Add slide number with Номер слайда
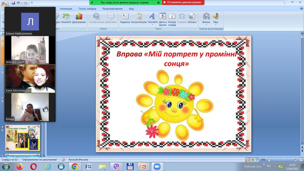304x171 pixels. click(172, 19)
